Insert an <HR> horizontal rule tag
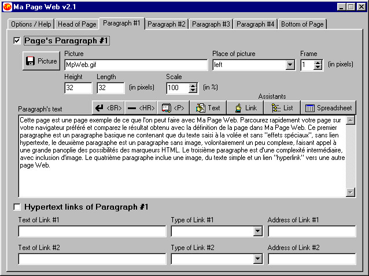The height and width of the screenshot is (276, 369). tap(141, 108)
